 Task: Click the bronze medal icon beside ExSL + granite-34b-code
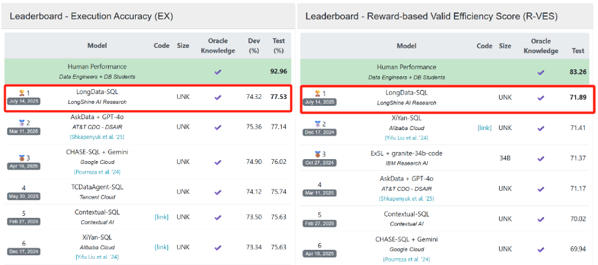coord(316,154)
